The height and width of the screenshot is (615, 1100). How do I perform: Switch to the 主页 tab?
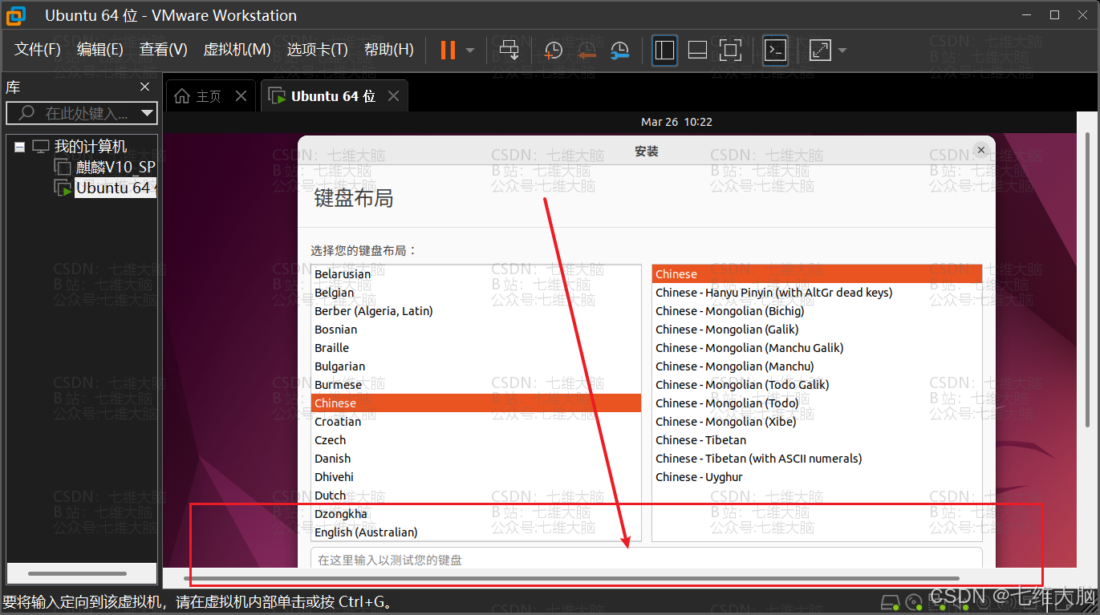tap(210, 96)
